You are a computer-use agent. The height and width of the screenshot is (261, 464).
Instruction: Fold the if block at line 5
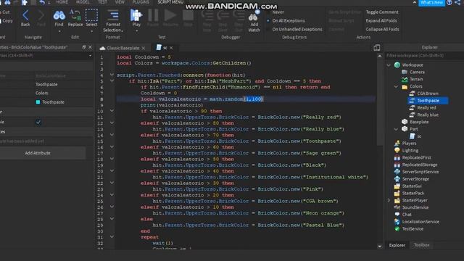[112, 80]
